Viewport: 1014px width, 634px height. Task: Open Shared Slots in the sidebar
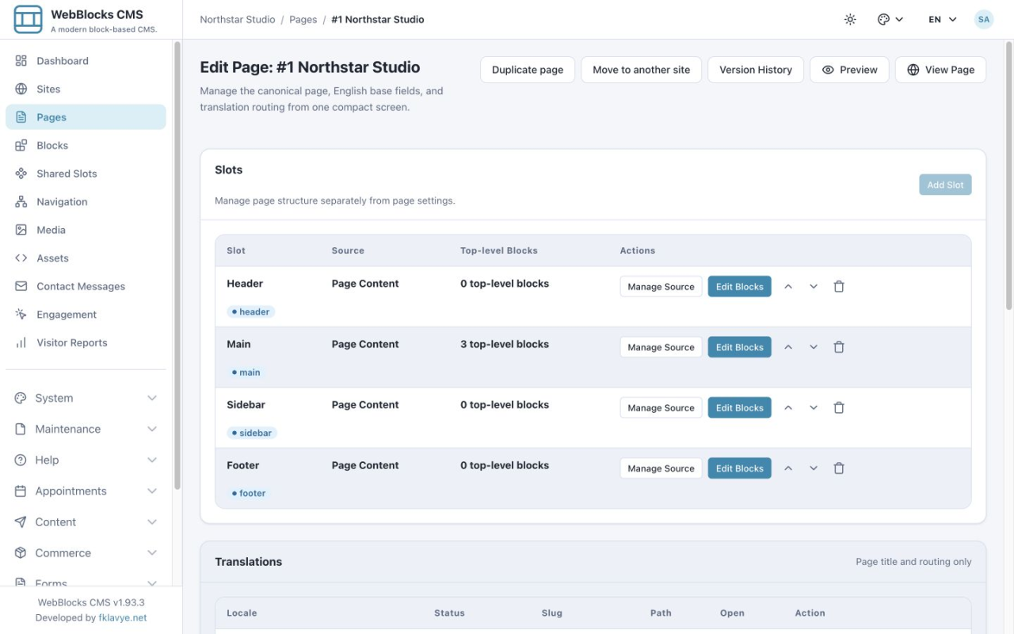tap(86, 174)
